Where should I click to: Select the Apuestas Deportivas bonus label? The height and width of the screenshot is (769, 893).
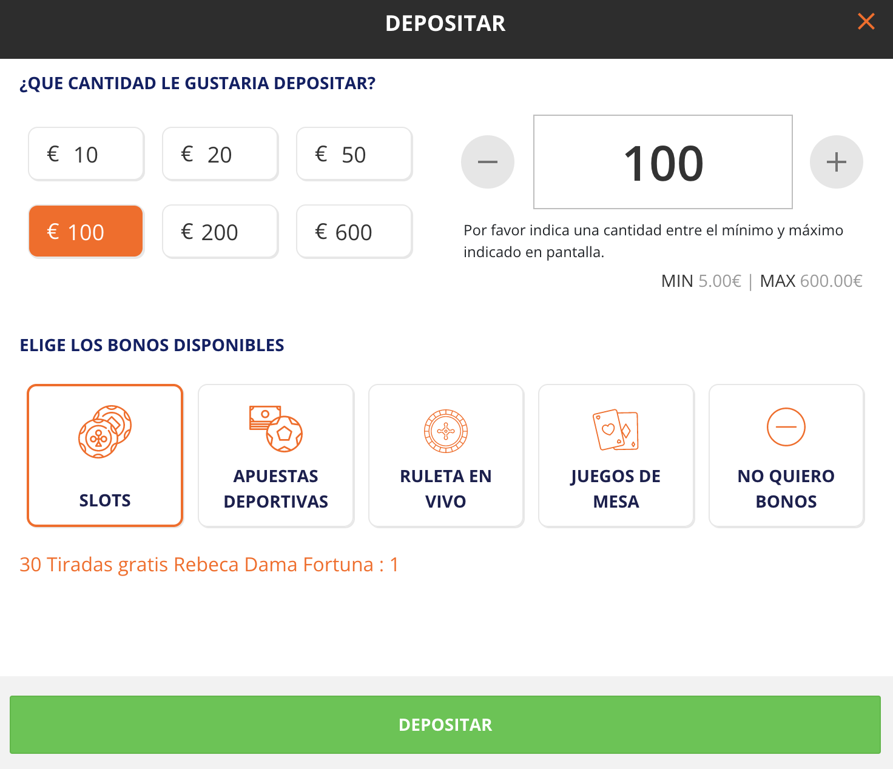pyautogui.click(x=276, y=489)
